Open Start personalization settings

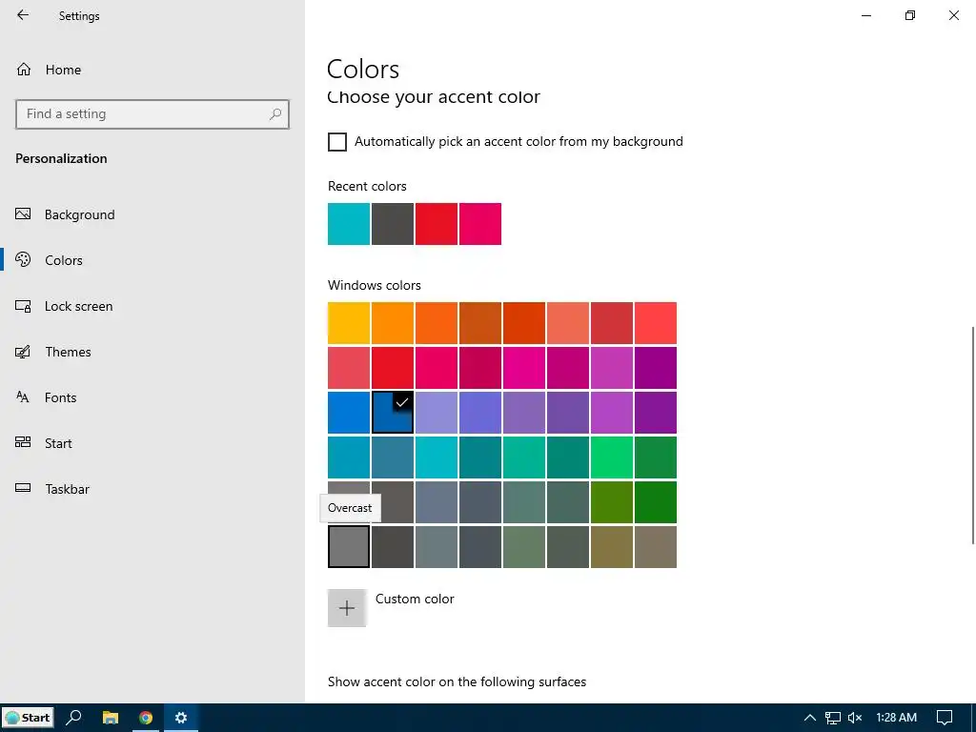pyautogui.click(x=58, y=443)
